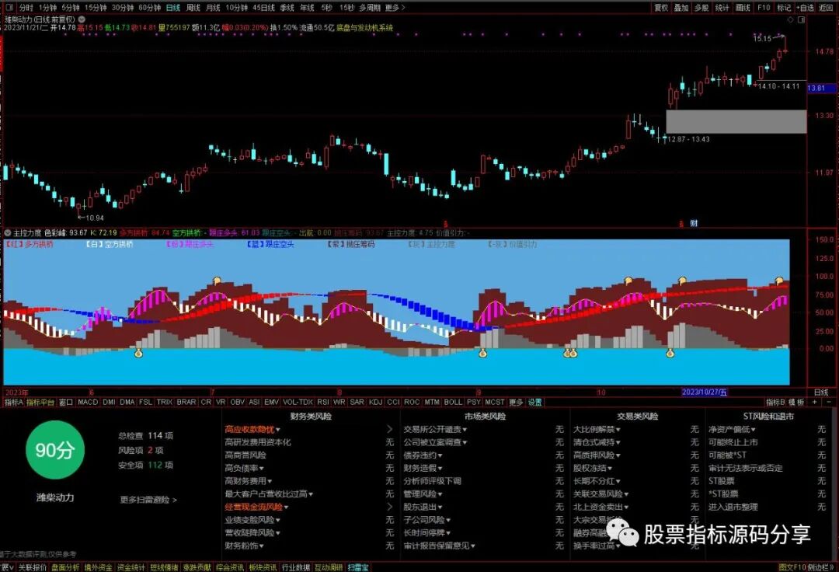The image size is (839, 572).
Task: Switch to 周线 weekly chart
Action: [x=193, y=8]
